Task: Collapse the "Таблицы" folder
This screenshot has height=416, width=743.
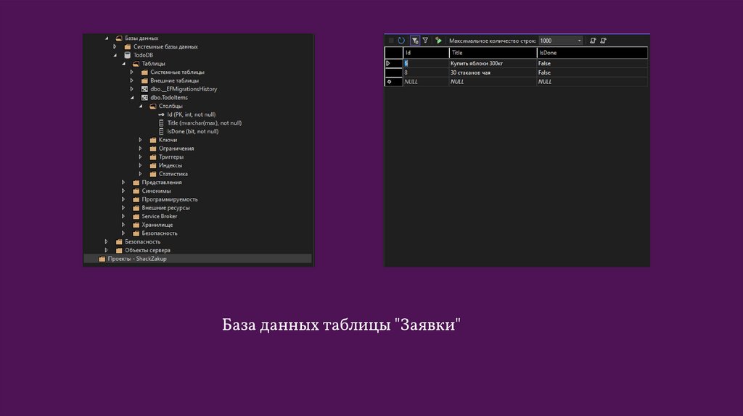Action: (123, 64)
